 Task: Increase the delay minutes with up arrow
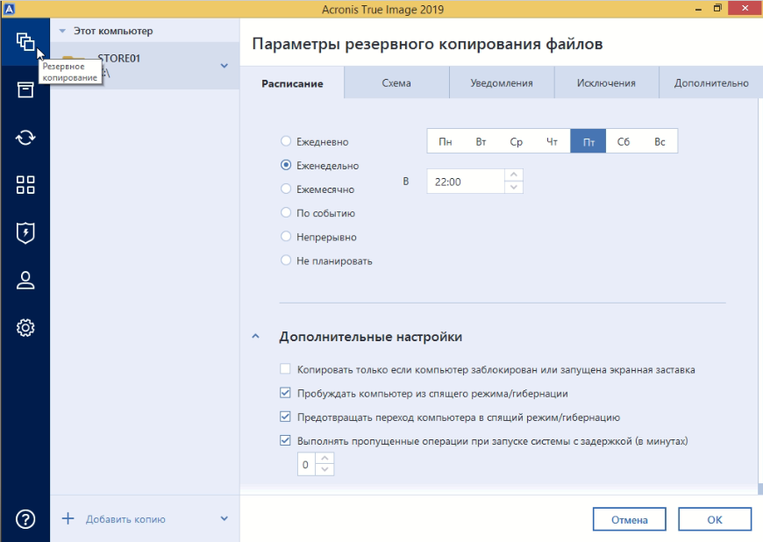pyautogui.click(x=324, y=459)
